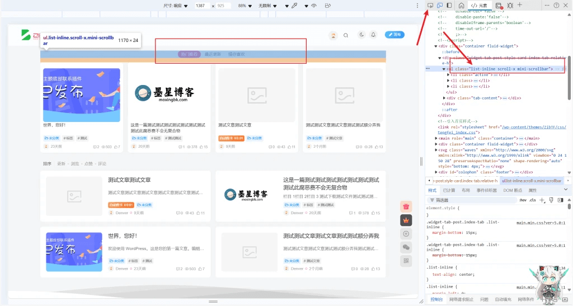Expand the li class active node
The height and width of the screenshot is (306, 573).
pyautogui.click(x=448, y=75)
